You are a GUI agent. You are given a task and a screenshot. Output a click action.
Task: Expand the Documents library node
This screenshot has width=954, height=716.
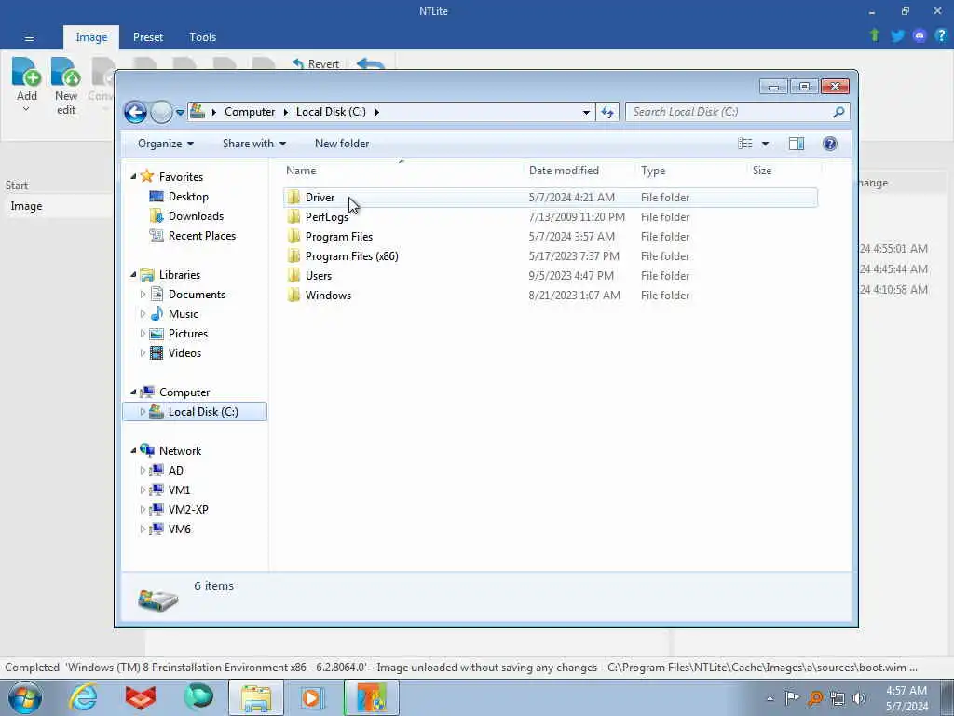(143, 295)
